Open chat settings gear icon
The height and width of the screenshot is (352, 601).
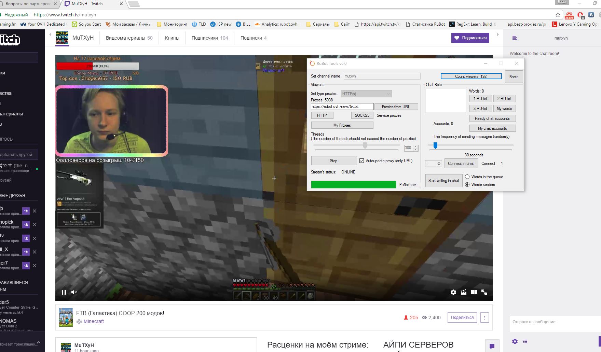(x=515, y=341)
